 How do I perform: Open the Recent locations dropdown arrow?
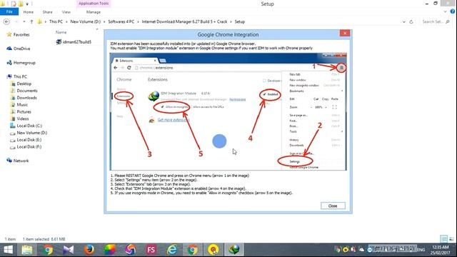pos(24,21)
